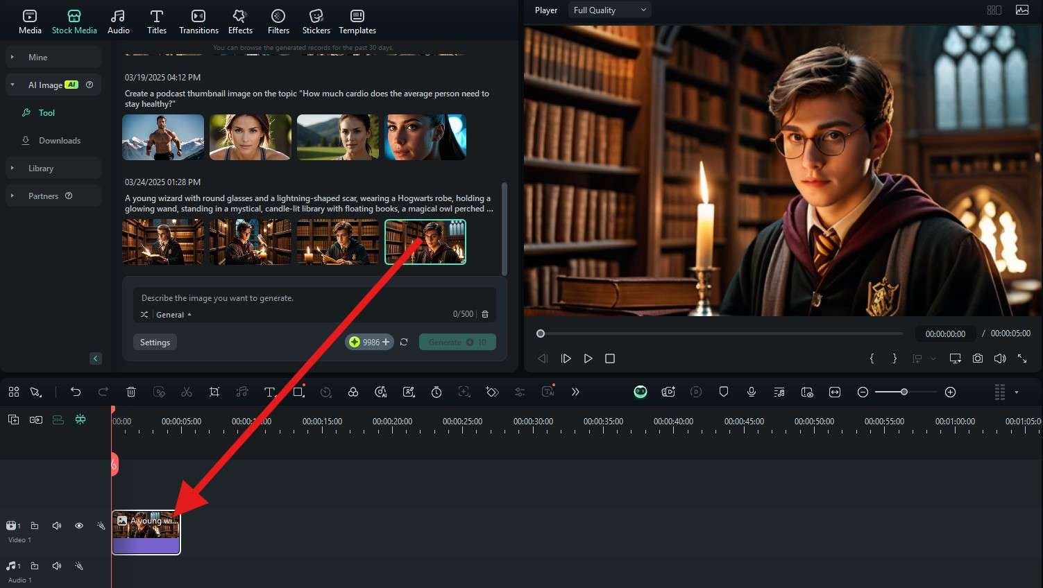Zoom out the timeline
Image resolution: width=1043 pixels, height=588 pixels.
pos(863,392)
